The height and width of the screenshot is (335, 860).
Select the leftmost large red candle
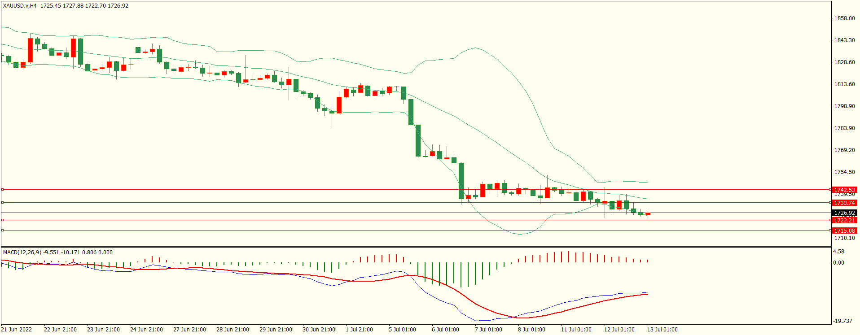[x=31, y=50]
